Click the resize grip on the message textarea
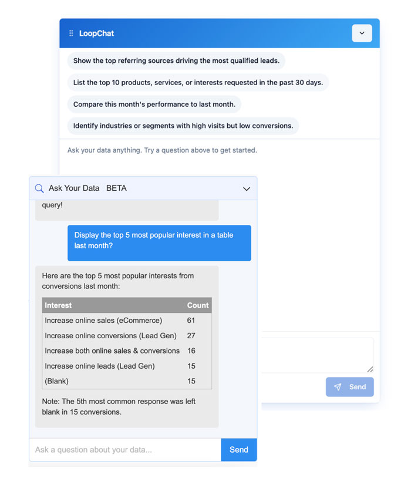This screenshot has width=411, height=485. (370, 371)
